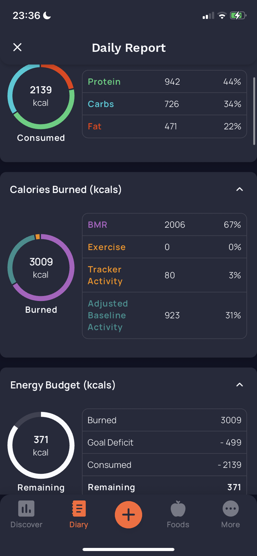Tap the BMR row label
This screenshot has width=257, height=556.
pos(97,225)
